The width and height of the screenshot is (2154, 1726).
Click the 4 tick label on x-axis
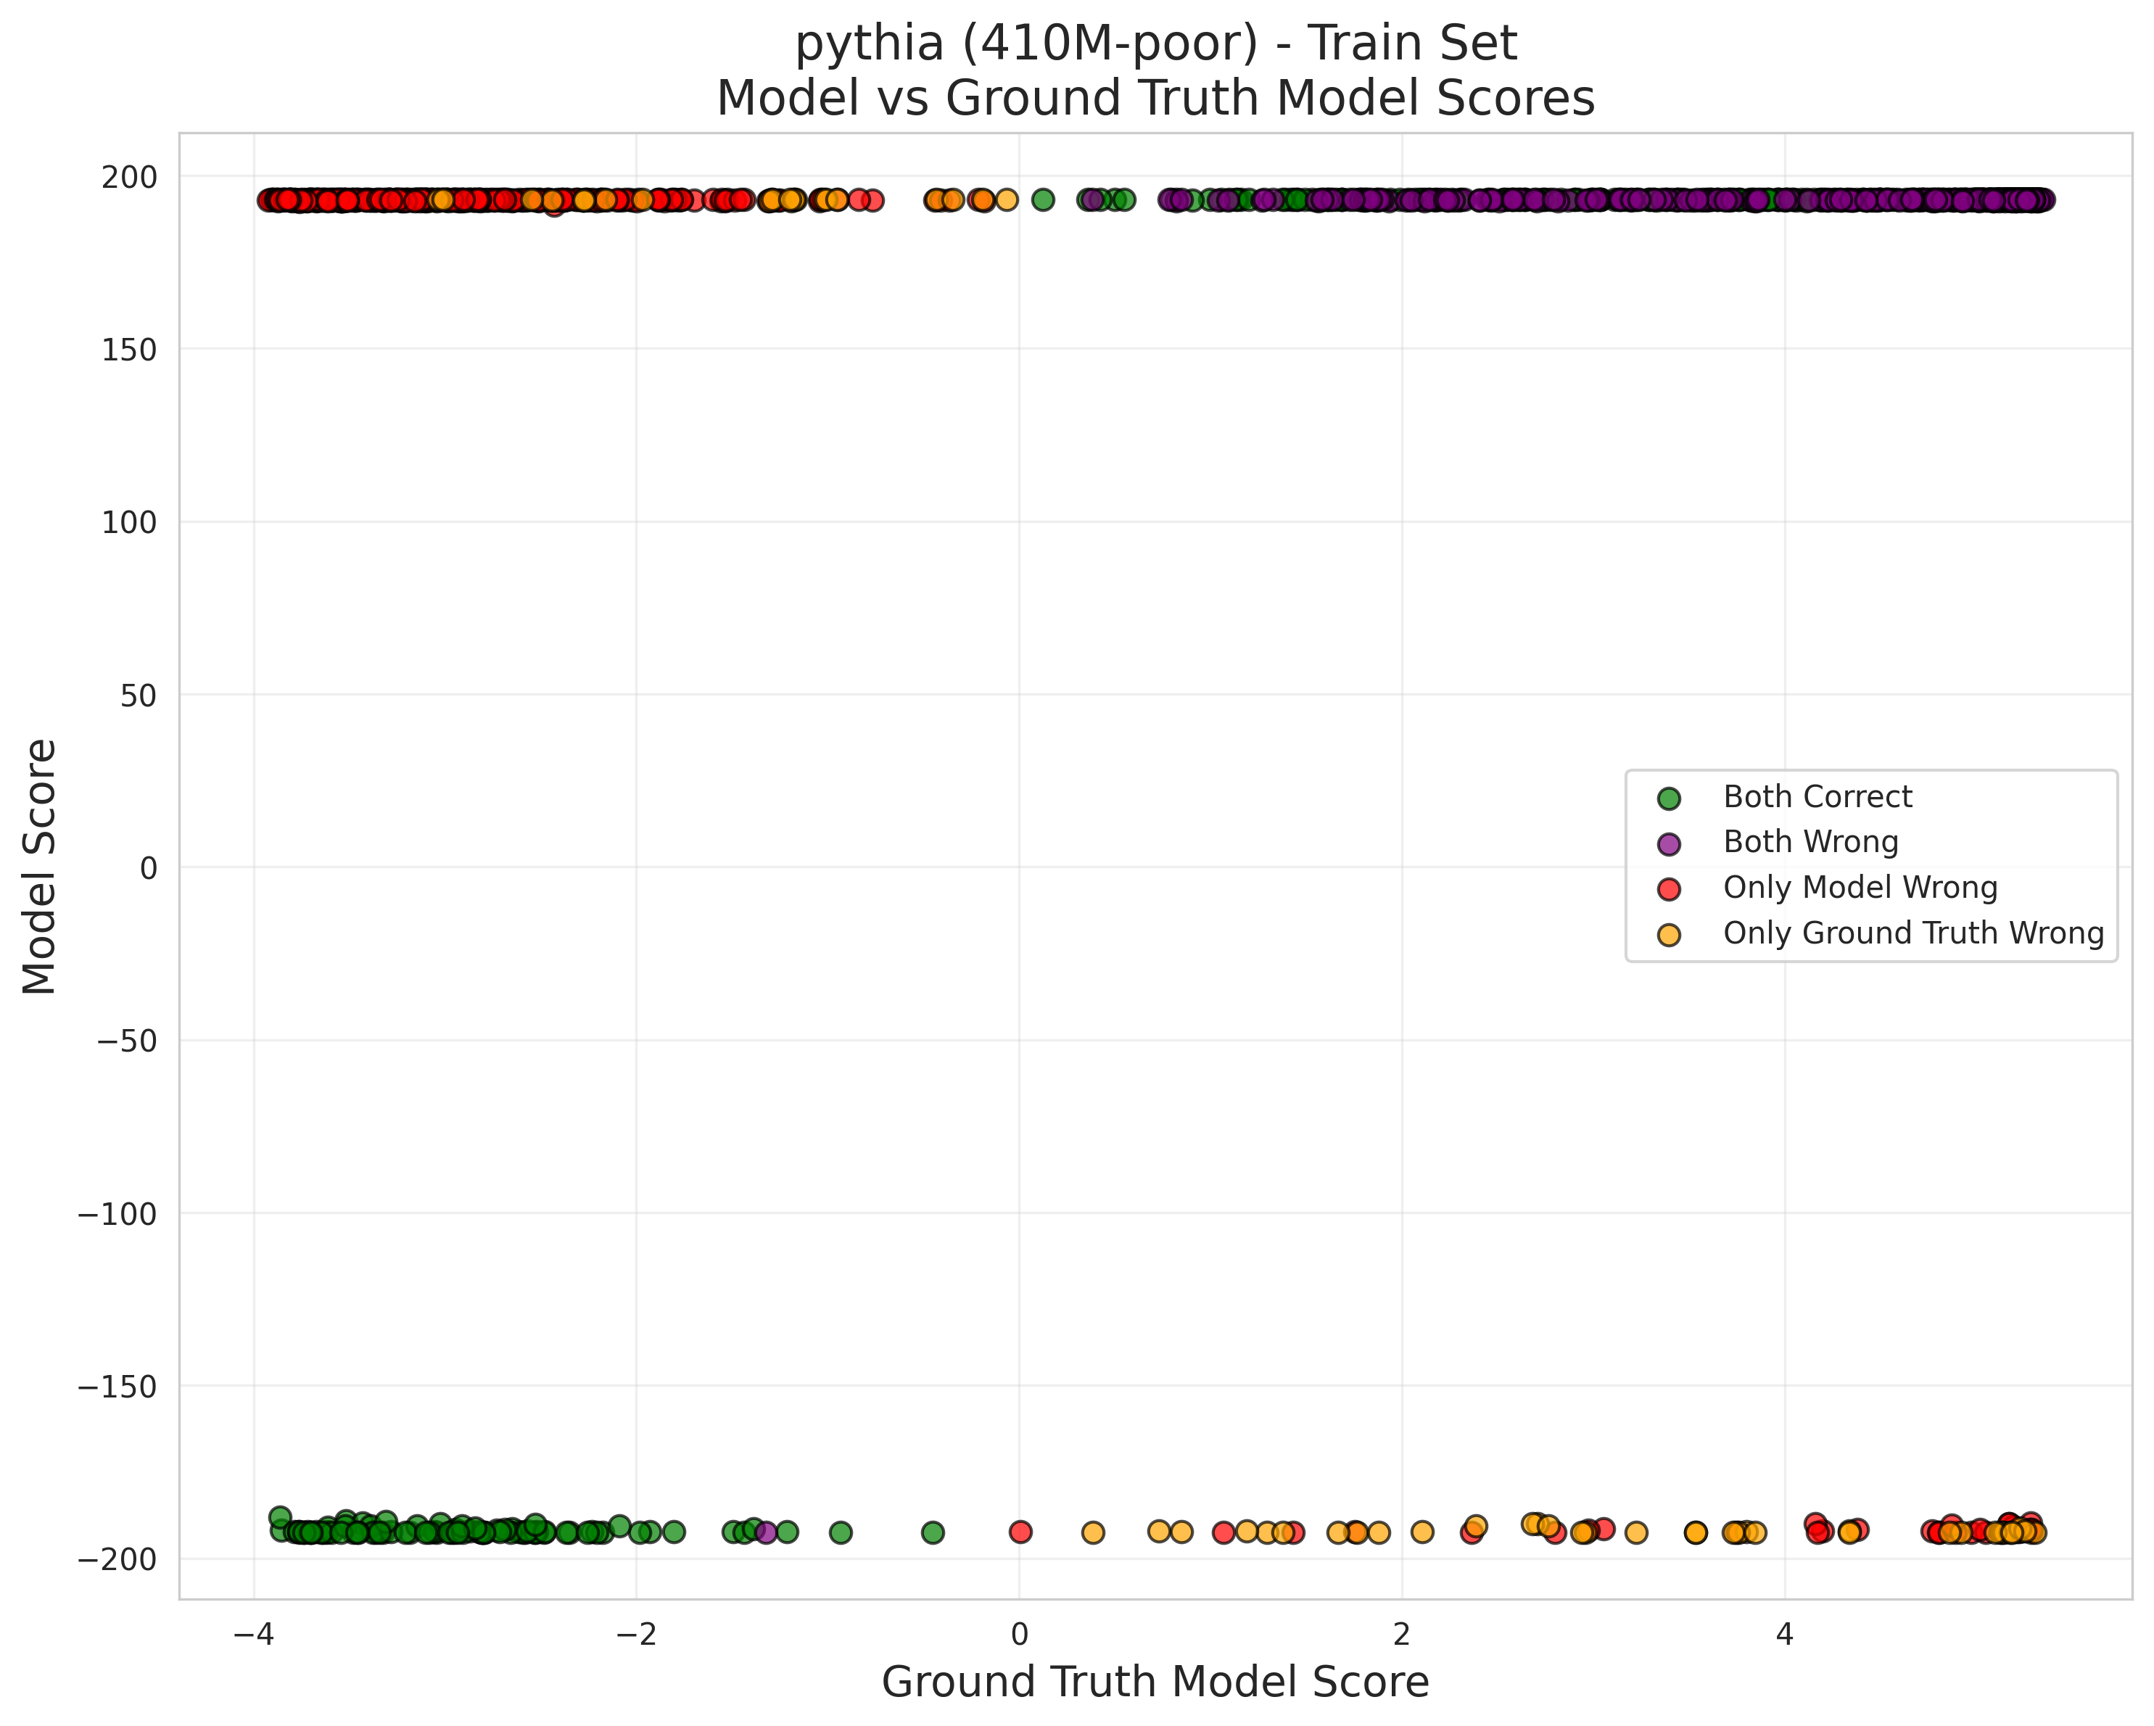click(x=1784, y=1634)
